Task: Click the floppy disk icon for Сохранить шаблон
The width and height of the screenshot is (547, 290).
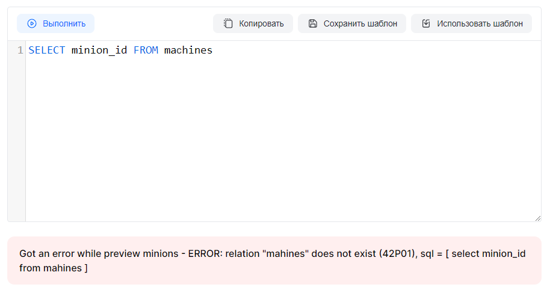Action: click(312, 23)
